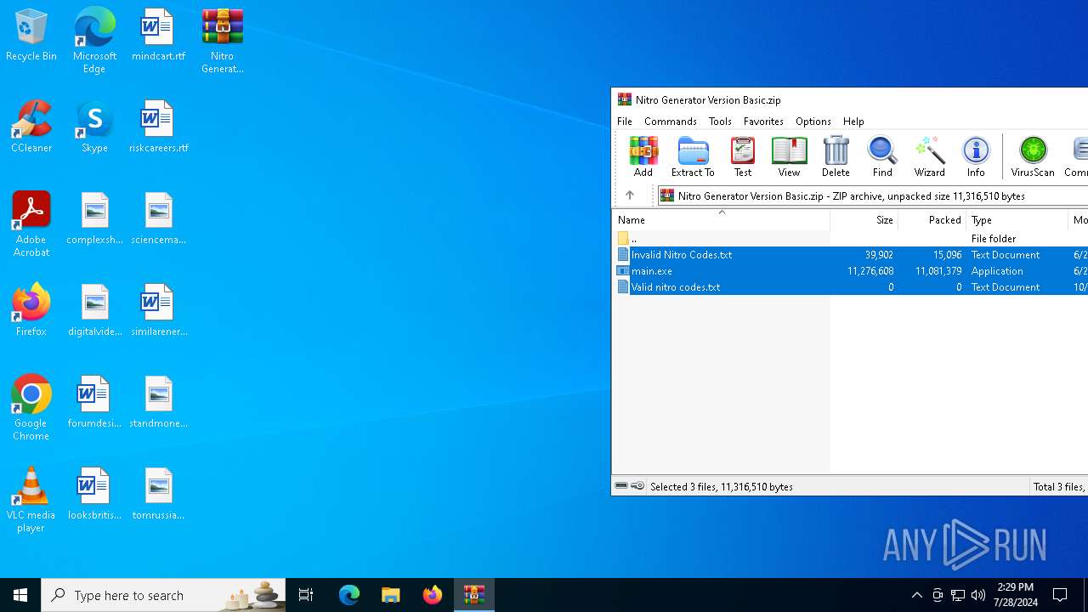Click the Wizard wand icon

pyautogui.click(x=929, y=156)
